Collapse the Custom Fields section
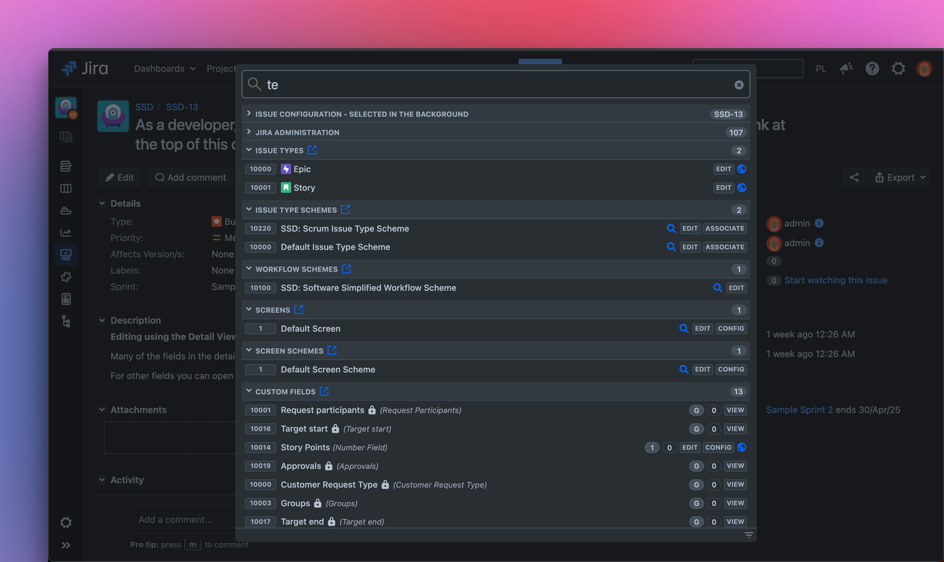944x562 pixels. pos(249,391)
